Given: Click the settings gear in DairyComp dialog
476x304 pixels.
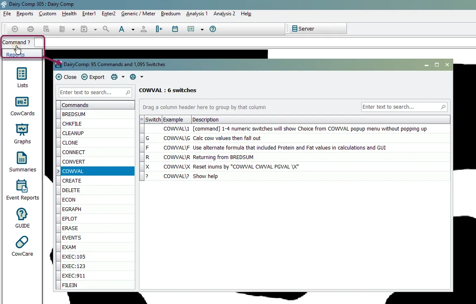Looking at the screenshot, I should coord(133,77).
